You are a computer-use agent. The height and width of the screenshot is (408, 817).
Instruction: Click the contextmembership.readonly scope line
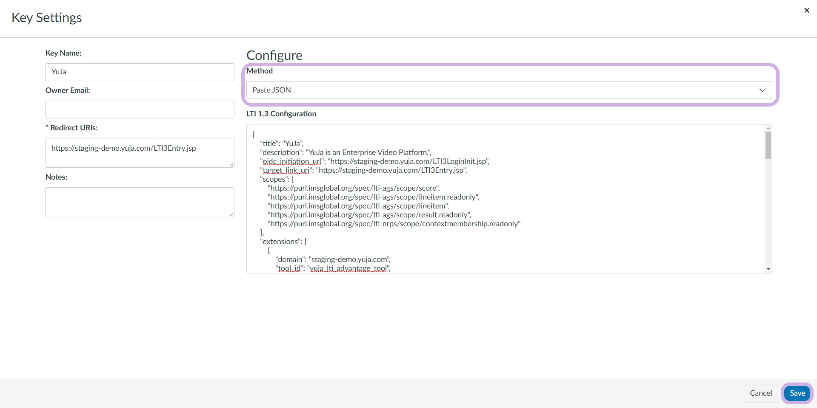coord(394,224)
